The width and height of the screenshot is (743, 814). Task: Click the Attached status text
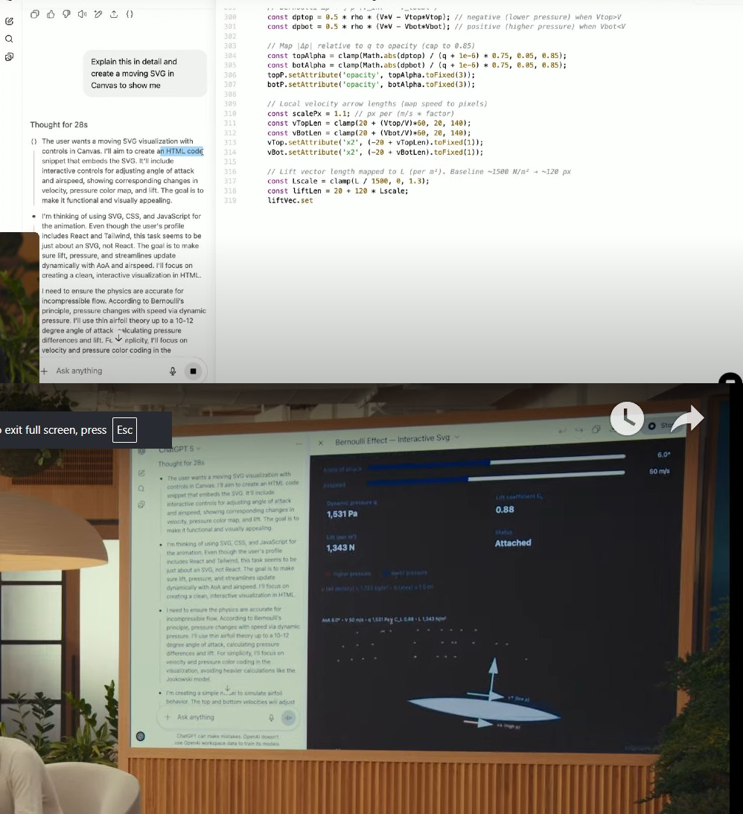pos(513,543)
